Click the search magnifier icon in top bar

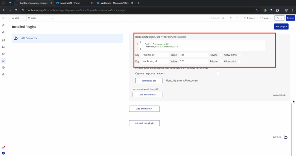click(223, 18)
